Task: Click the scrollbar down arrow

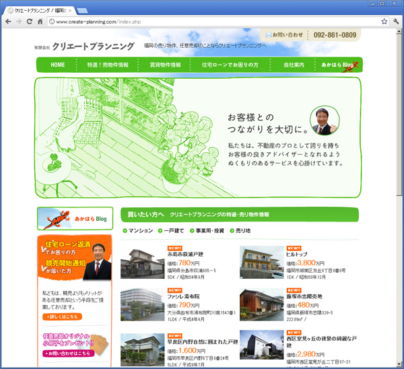Action: click(399, 364)
